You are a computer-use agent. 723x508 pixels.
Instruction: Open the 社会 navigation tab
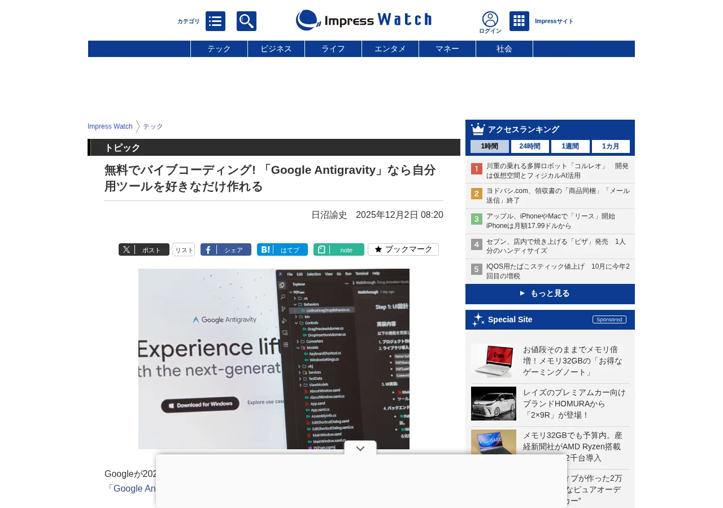pos(504,49)
